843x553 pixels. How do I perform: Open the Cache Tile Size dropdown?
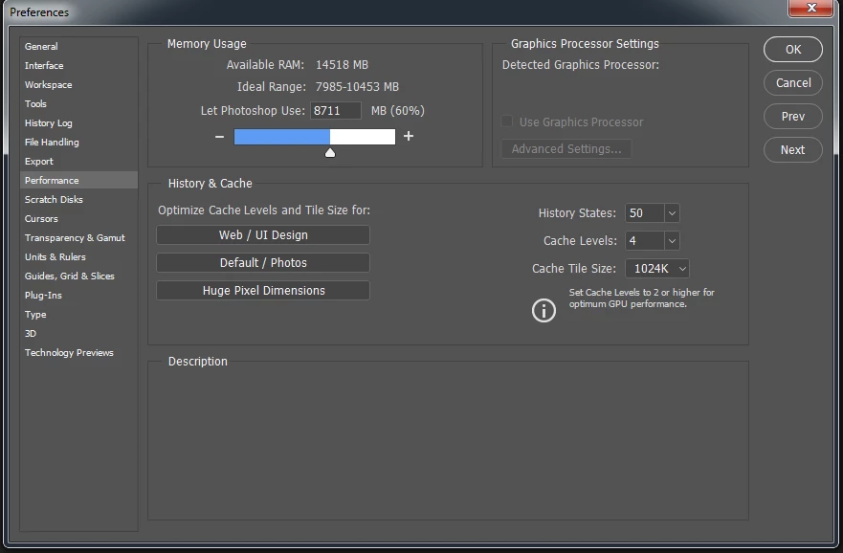[x=657, y=268]
